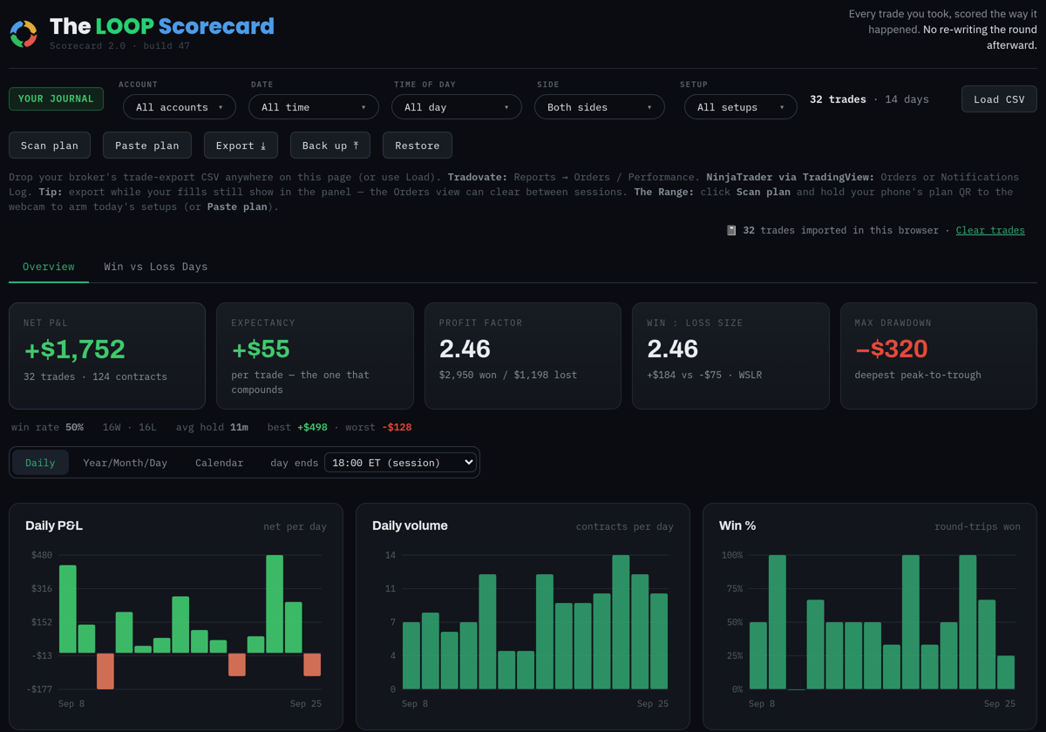Click the $480 axis label in Daily P&L

42,555
